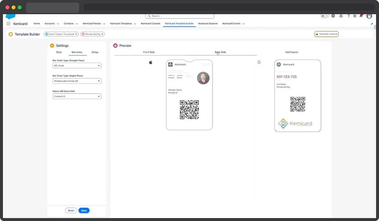
Task: Open Select QR Data Field dropdown
Action: 77,96
